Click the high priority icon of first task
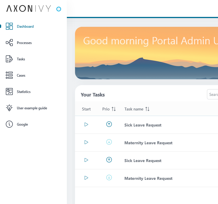This screenshot has height=204, width=218. coord(109,124)
